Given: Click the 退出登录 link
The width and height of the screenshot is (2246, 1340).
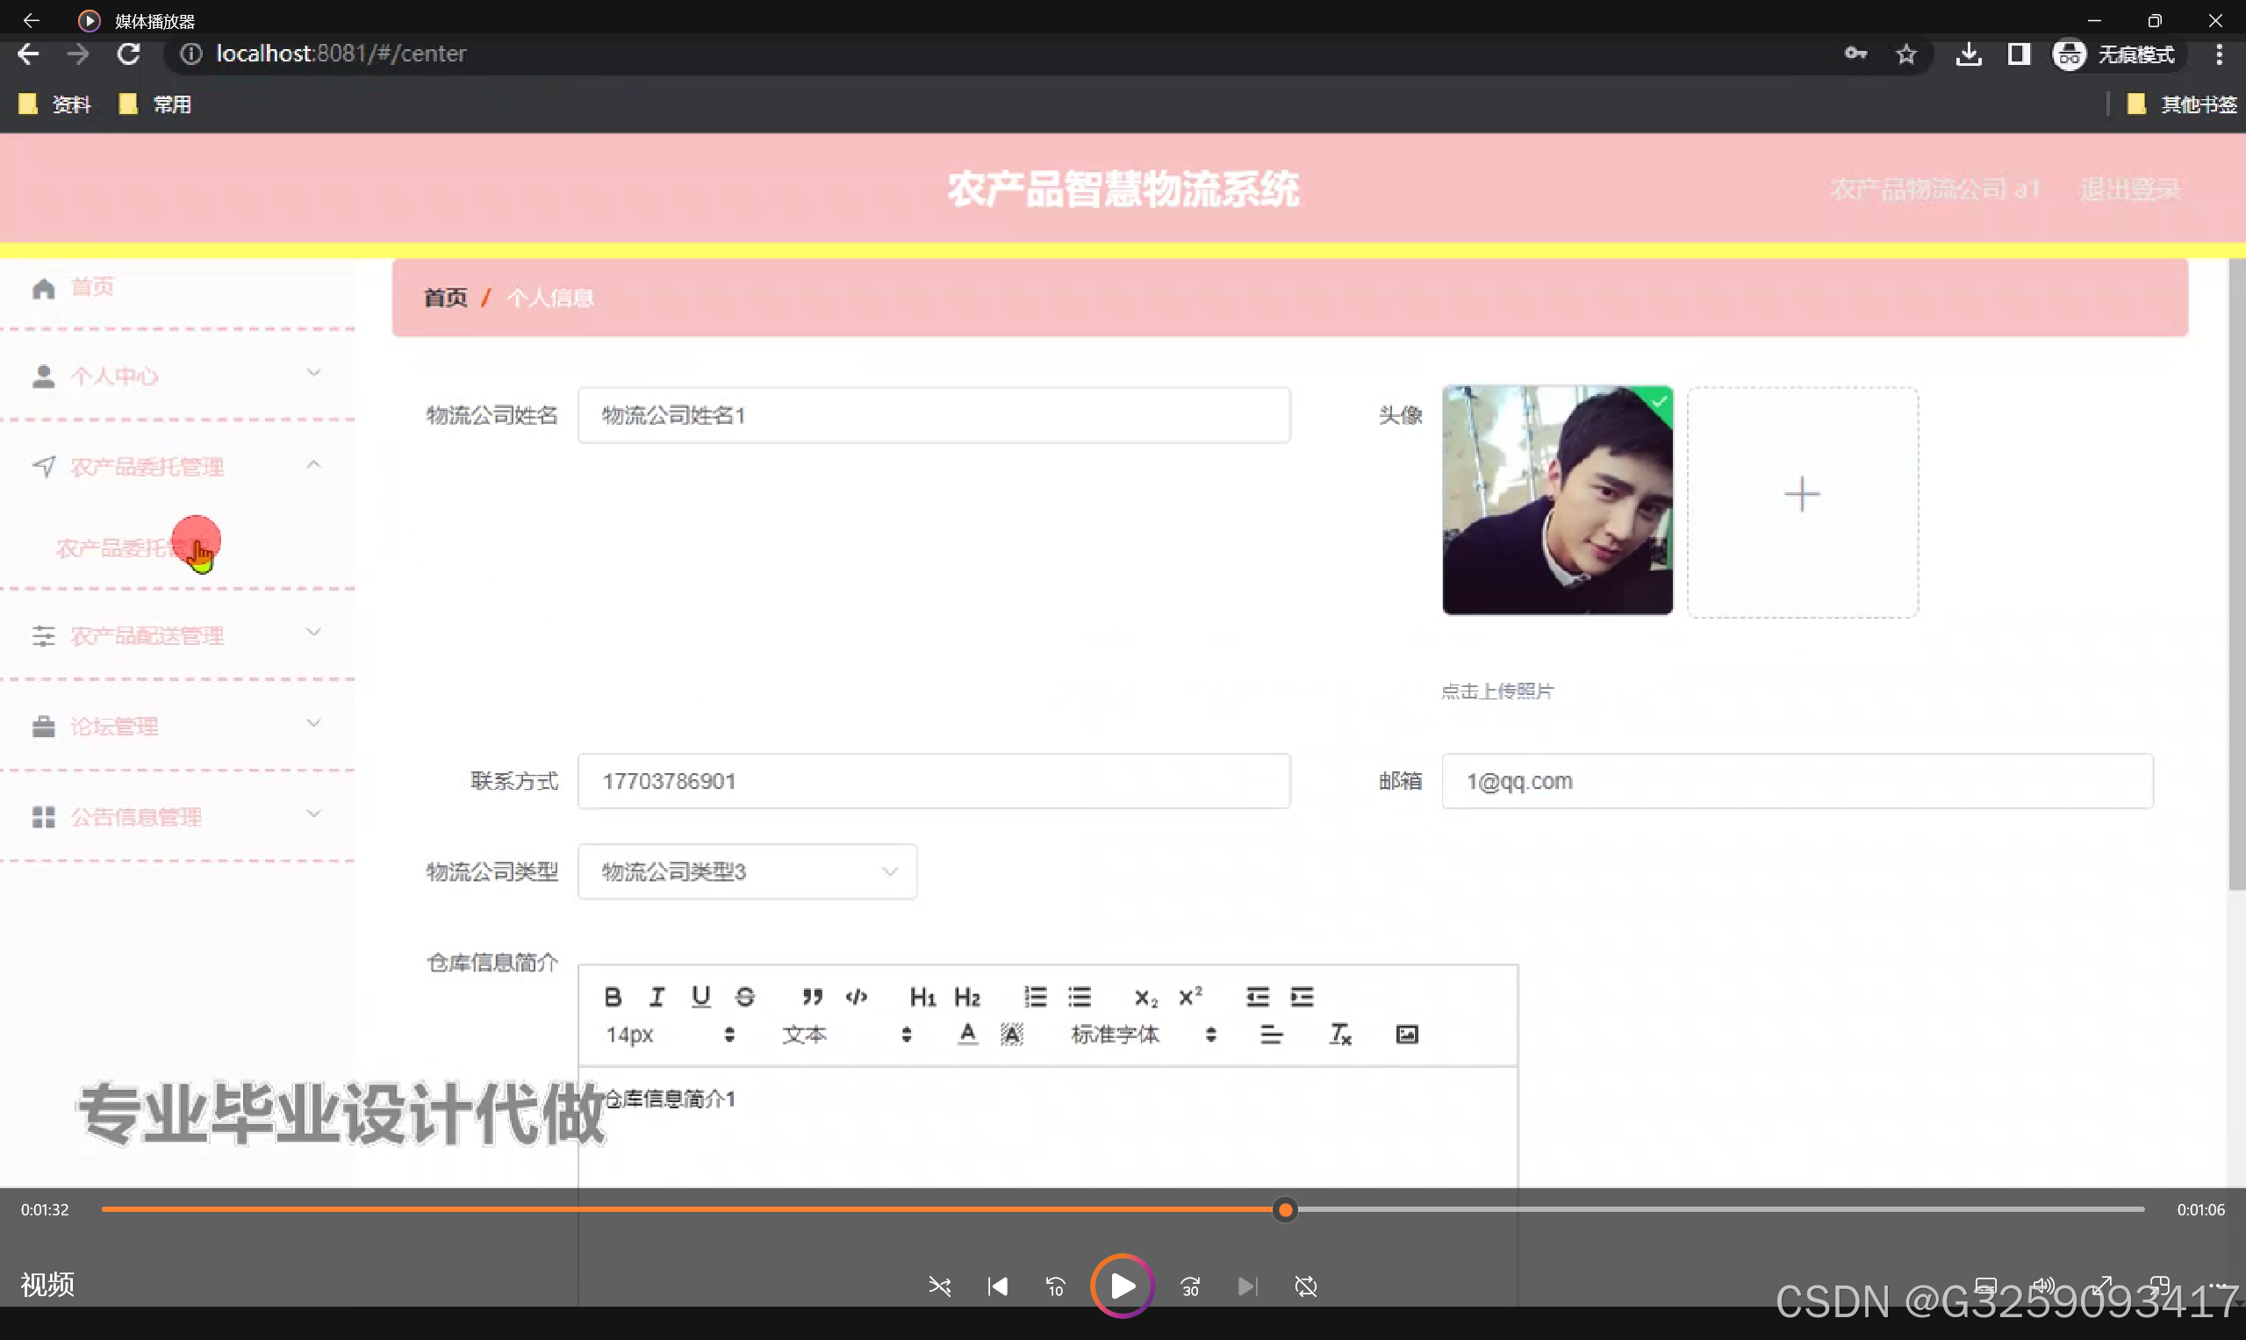Looking at the screenshot, I should [2129, 189].
